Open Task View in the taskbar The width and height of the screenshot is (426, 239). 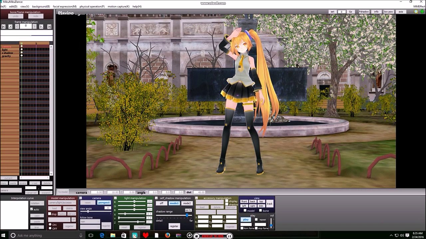point(91,235)
